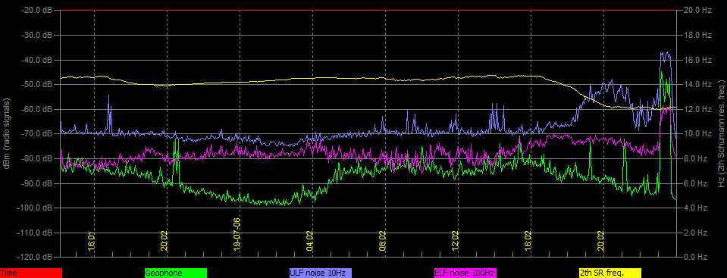Click the 4.0 Hz axis label
727x278 pixels.
click(x=696, y=208)
